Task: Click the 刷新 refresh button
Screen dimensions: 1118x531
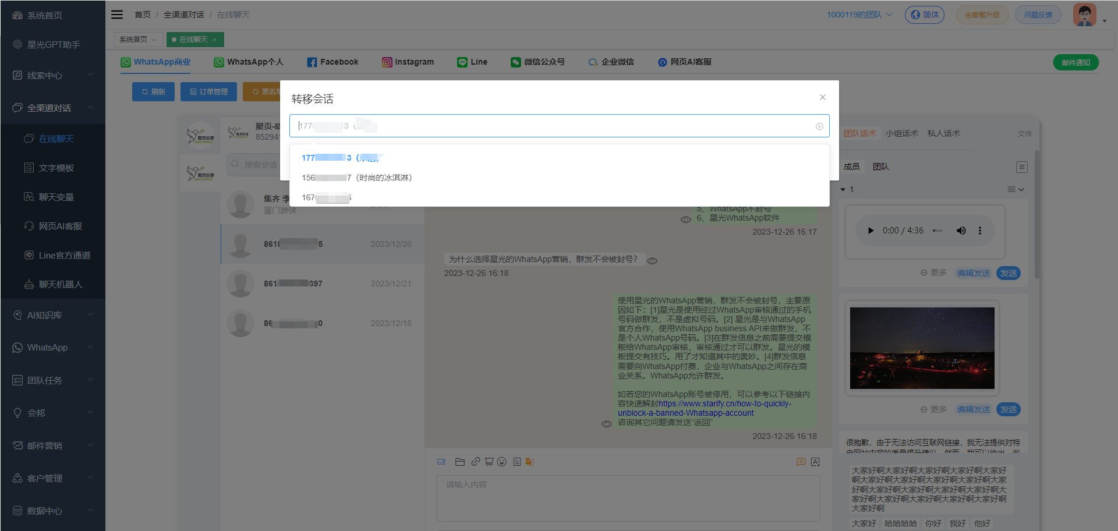Action: (x=153, y=91)
